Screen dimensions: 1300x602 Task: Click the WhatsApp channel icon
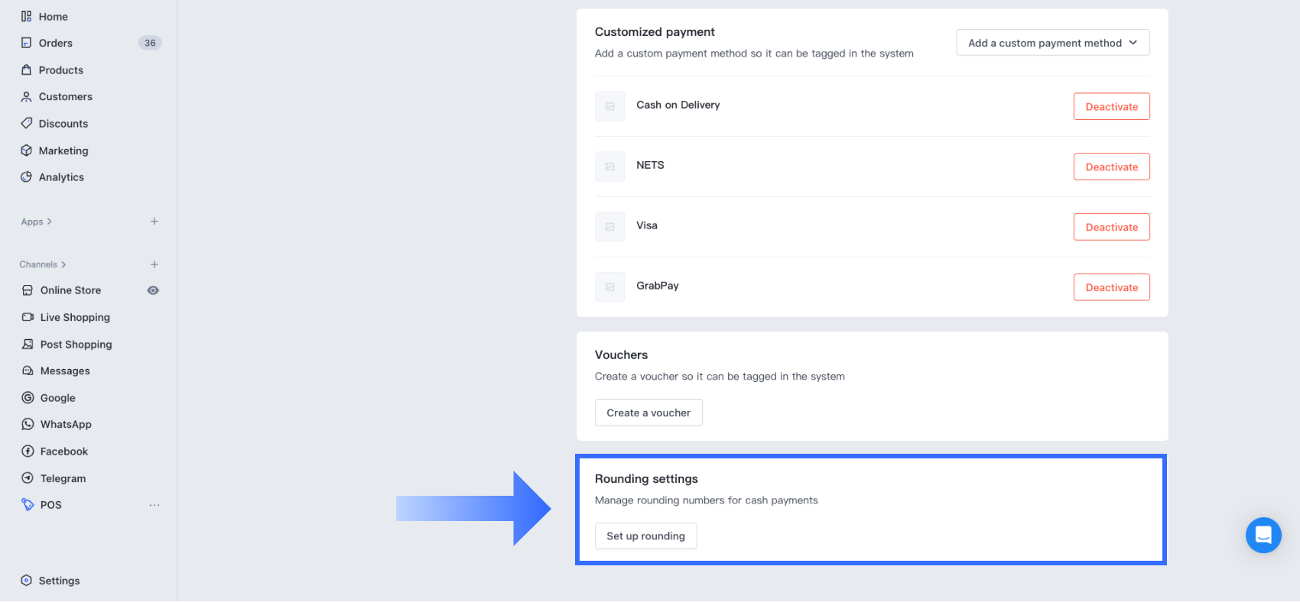(x=28, y=424)
